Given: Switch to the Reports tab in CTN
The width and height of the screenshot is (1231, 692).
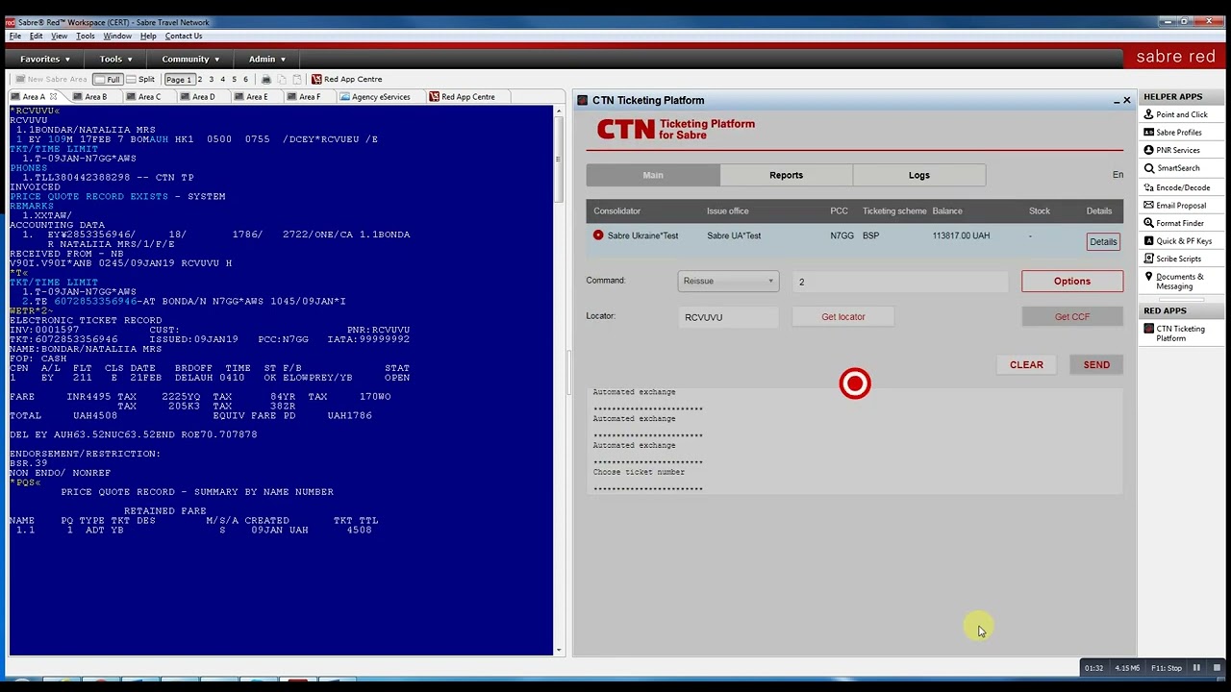Looking at the screenshot, I should 786,175.
